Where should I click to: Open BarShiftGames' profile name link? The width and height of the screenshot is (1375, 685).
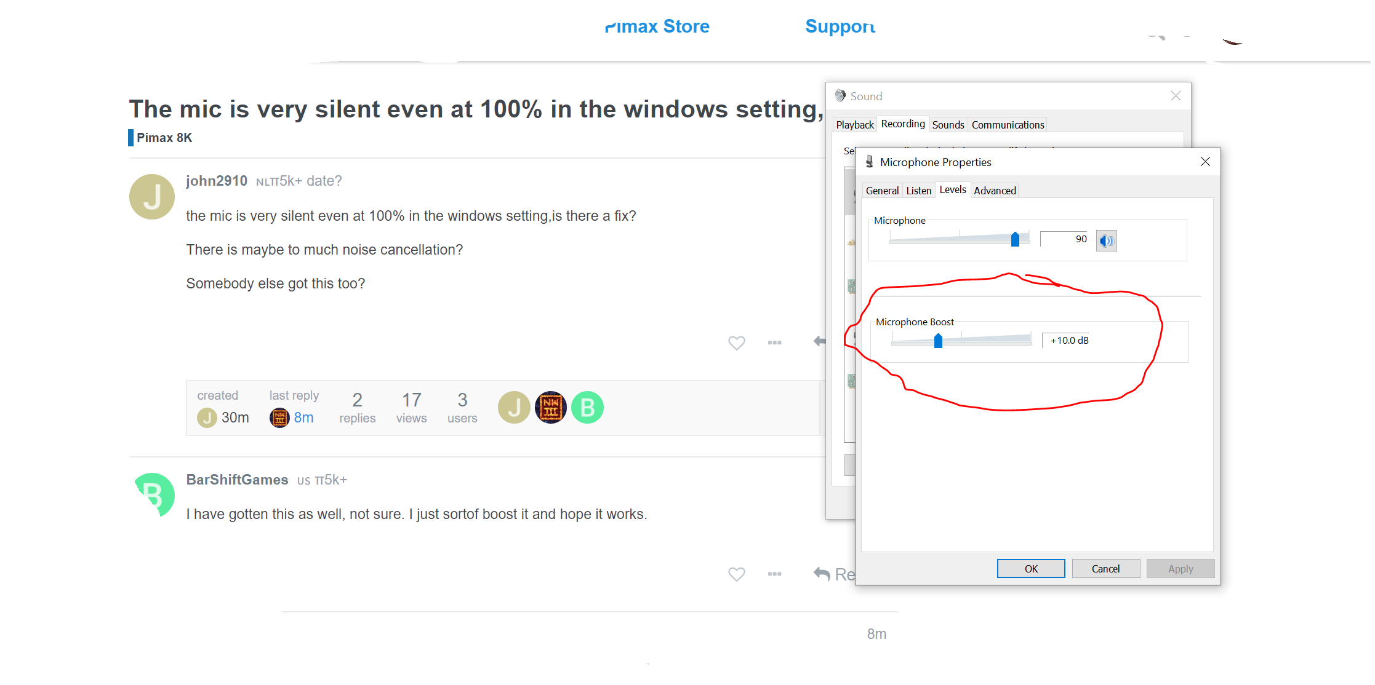(237, 480)
